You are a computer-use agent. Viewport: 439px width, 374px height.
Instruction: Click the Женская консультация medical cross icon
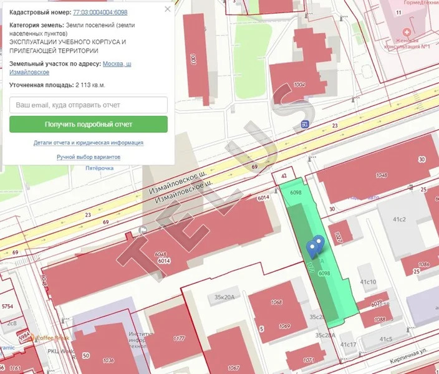click(407, 32)
